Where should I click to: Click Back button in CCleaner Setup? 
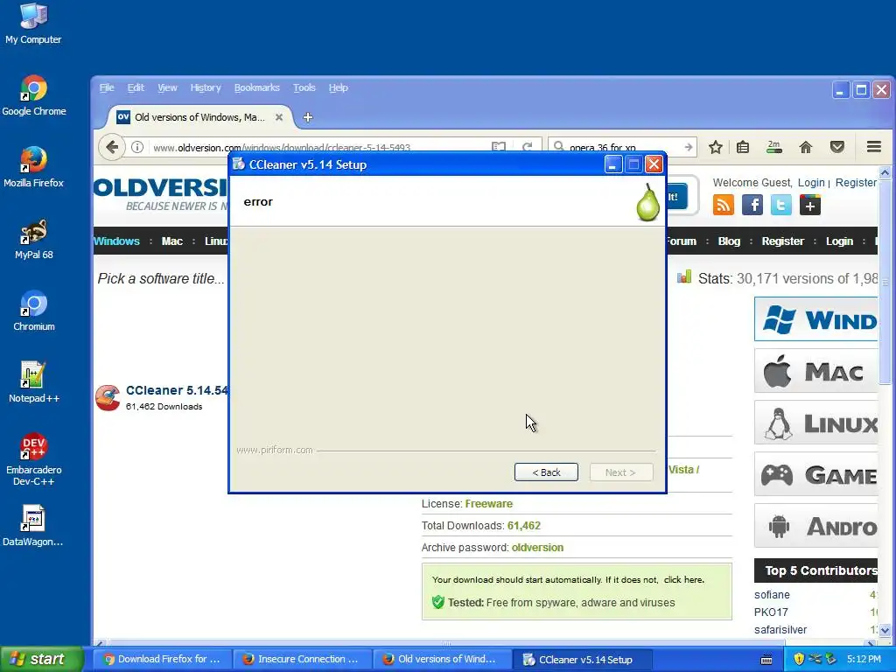[546, 472]
